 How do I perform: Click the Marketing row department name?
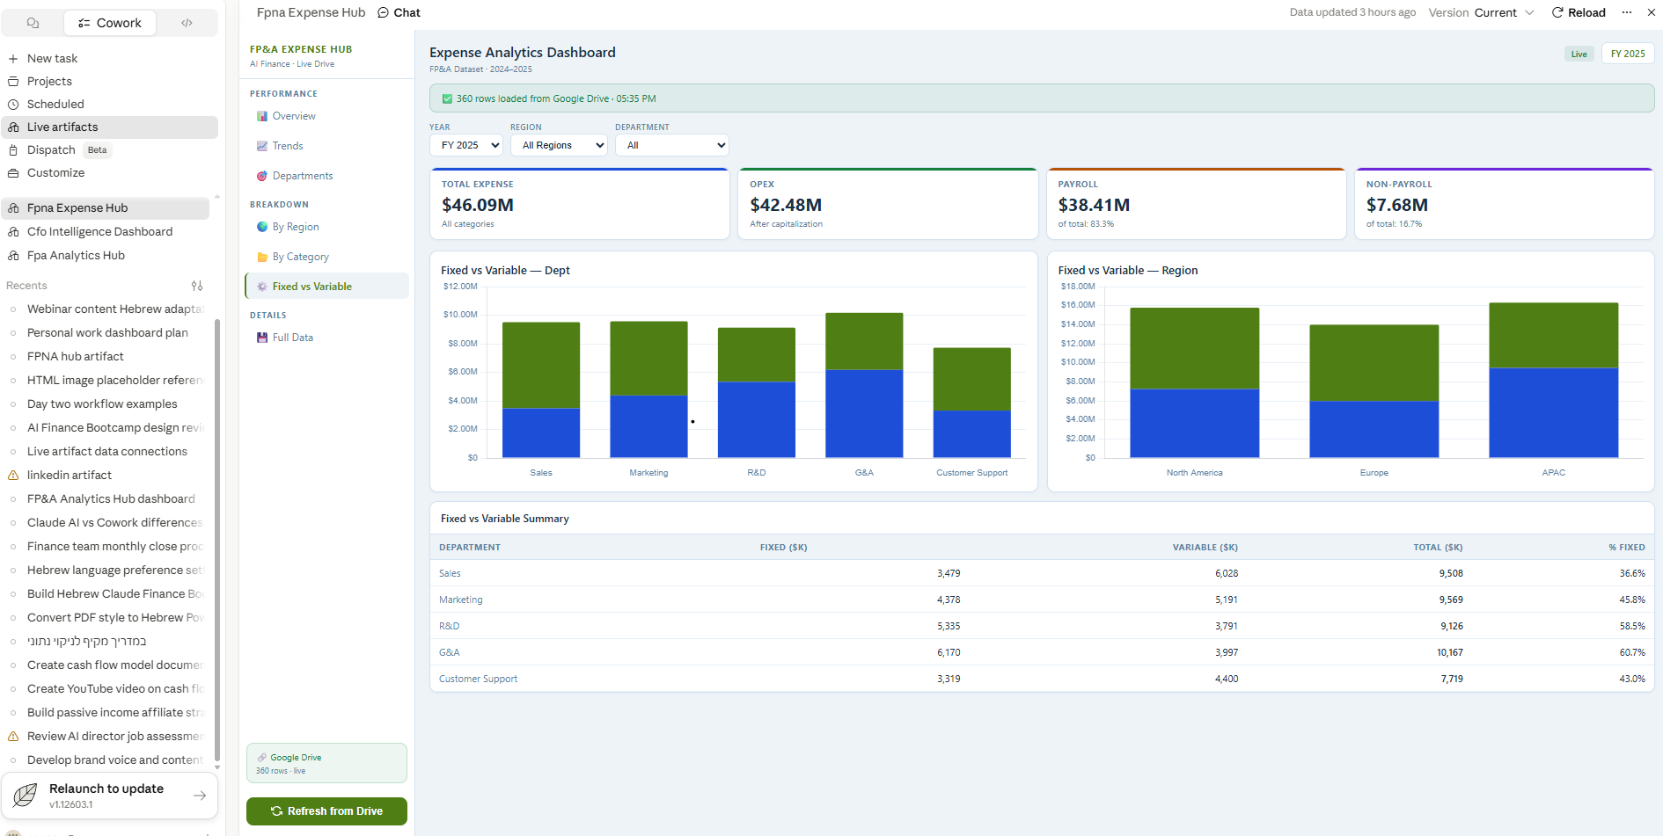click(461, 600)
